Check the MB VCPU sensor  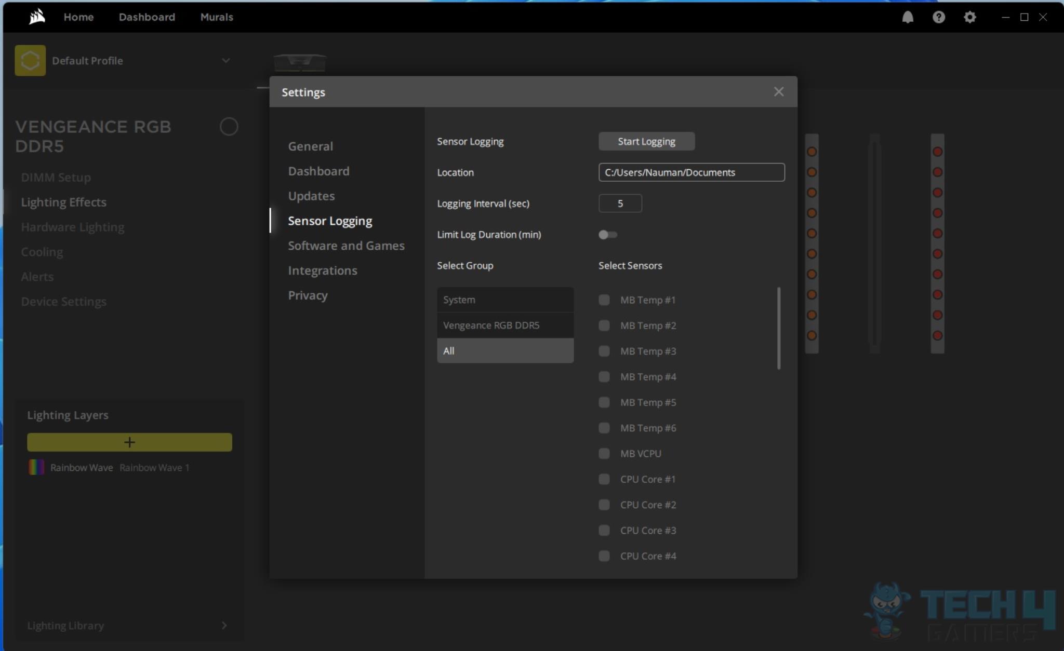click(604, 454)
